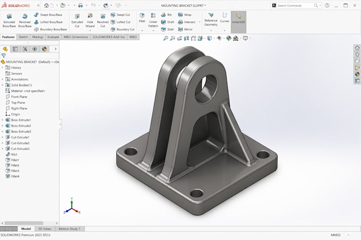The height and width of the screenshot is (240, 361).
Task: Open the ConfigurationManager tab
Action: click(25, 49)
